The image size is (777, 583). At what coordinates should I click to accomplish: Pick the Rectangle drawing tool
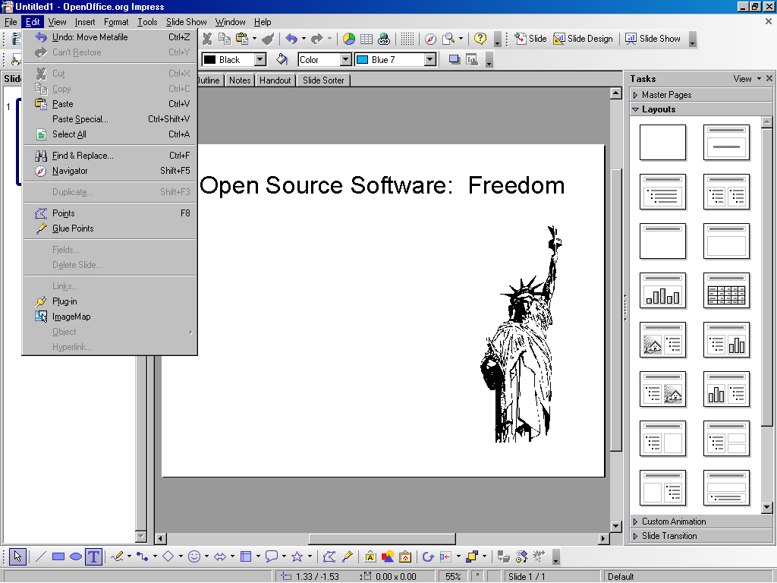point(58,556)
